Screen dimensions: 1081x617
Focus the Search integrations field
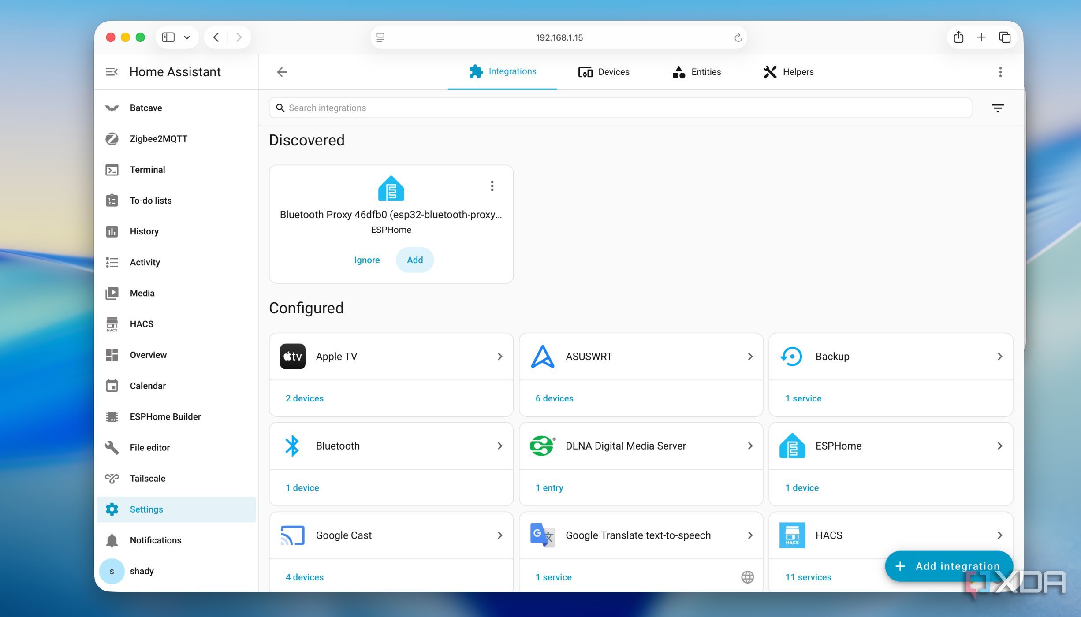[x=620, y=108]
